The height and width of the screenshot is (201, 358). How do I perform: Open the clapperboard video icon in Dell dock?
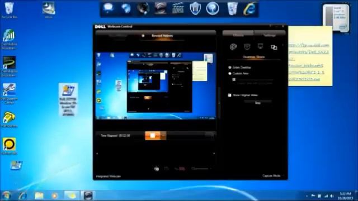(178, 8)
